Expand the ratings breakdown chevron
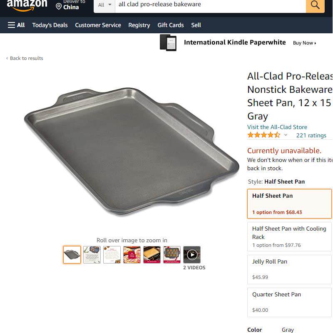The image size is (333, 333). click(x=286, y=135)
